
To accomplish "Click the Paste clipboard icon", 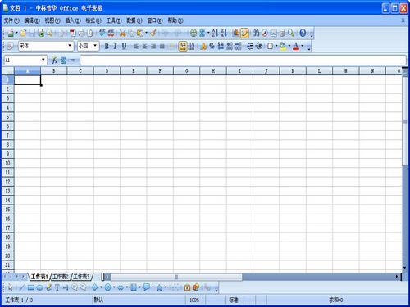I will [139, 33].
